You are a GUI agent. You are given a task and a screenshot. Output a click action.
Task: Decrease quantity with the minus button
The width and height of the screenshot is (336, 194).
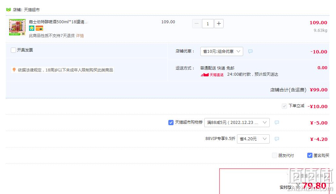click(x=197, y=23)
